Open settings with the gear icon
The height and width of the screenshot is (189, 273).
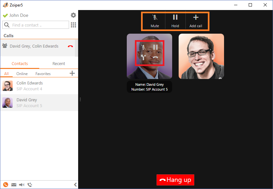[73, 15]
